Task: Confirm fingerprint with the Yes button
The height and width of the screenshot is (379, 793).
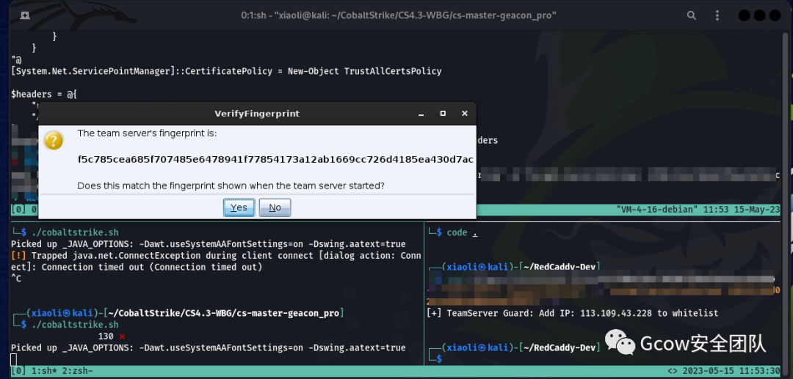Action: pos(239,207)
